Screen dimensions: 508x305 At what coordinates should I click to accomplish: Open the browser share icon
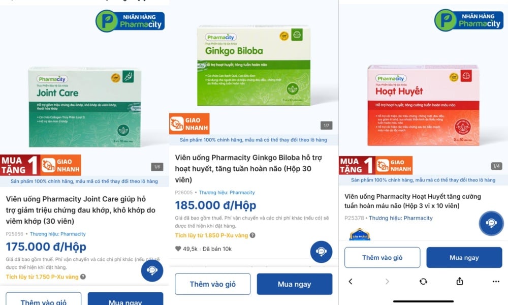click(460, 281)
